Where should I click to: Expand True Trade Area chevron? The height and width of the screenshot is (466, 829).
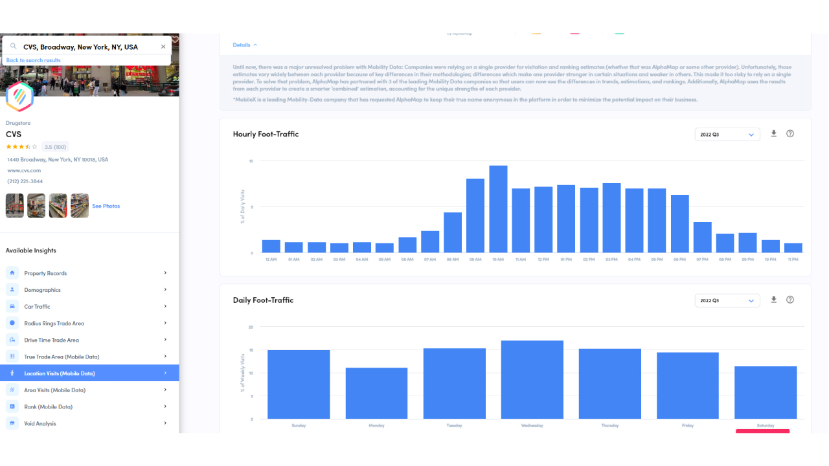click(165, 357)
